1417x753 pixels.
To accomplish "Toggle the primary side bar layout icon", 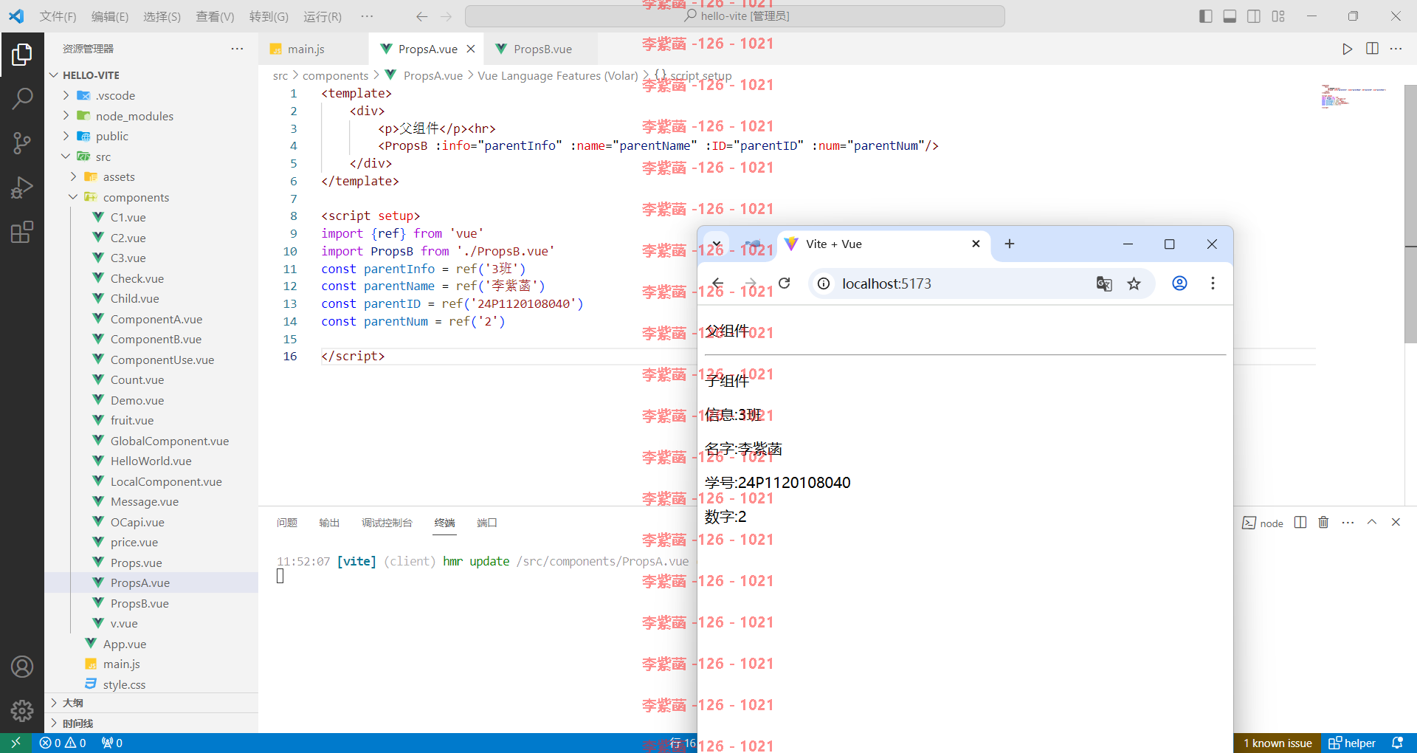I will tap(1206, 16).
